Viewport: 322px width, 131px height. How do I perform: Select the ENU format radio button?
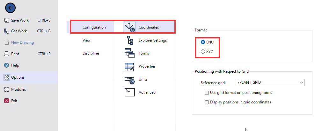[x=203, y=42]
